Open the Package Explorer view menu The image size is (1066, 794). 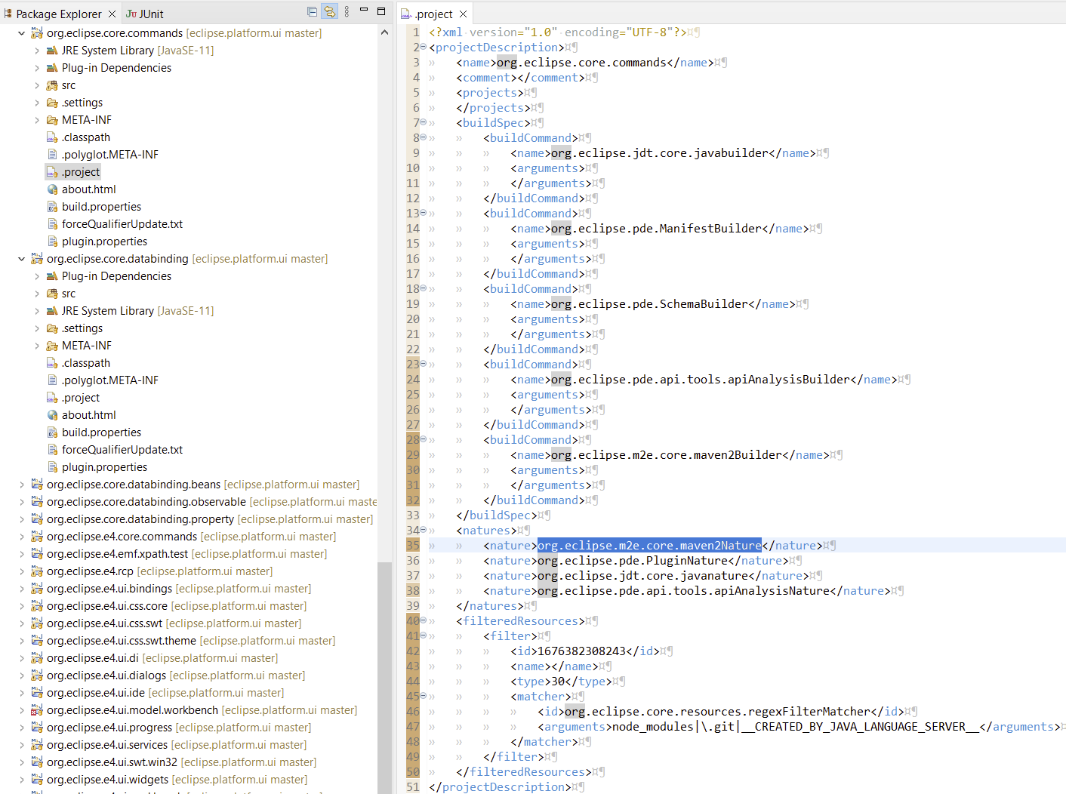click(x=346, y=12)
